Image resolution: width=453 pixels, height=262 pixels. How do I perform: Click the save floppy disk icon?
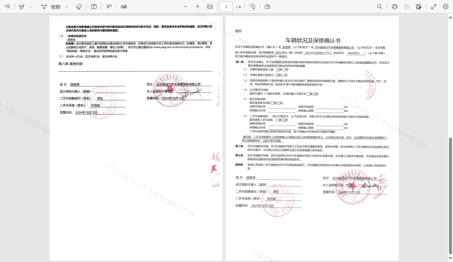coord(407,7)
